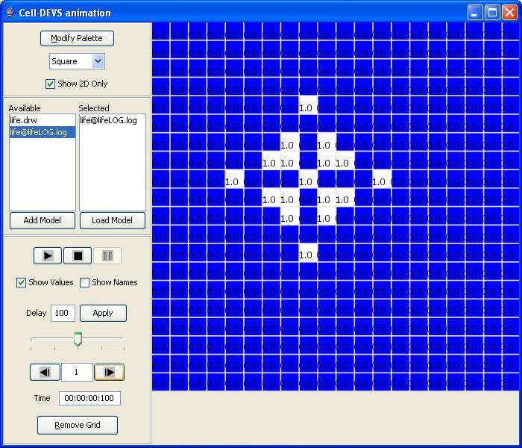Start the animation with the play button
522x448 pixels.
(48, 256)
